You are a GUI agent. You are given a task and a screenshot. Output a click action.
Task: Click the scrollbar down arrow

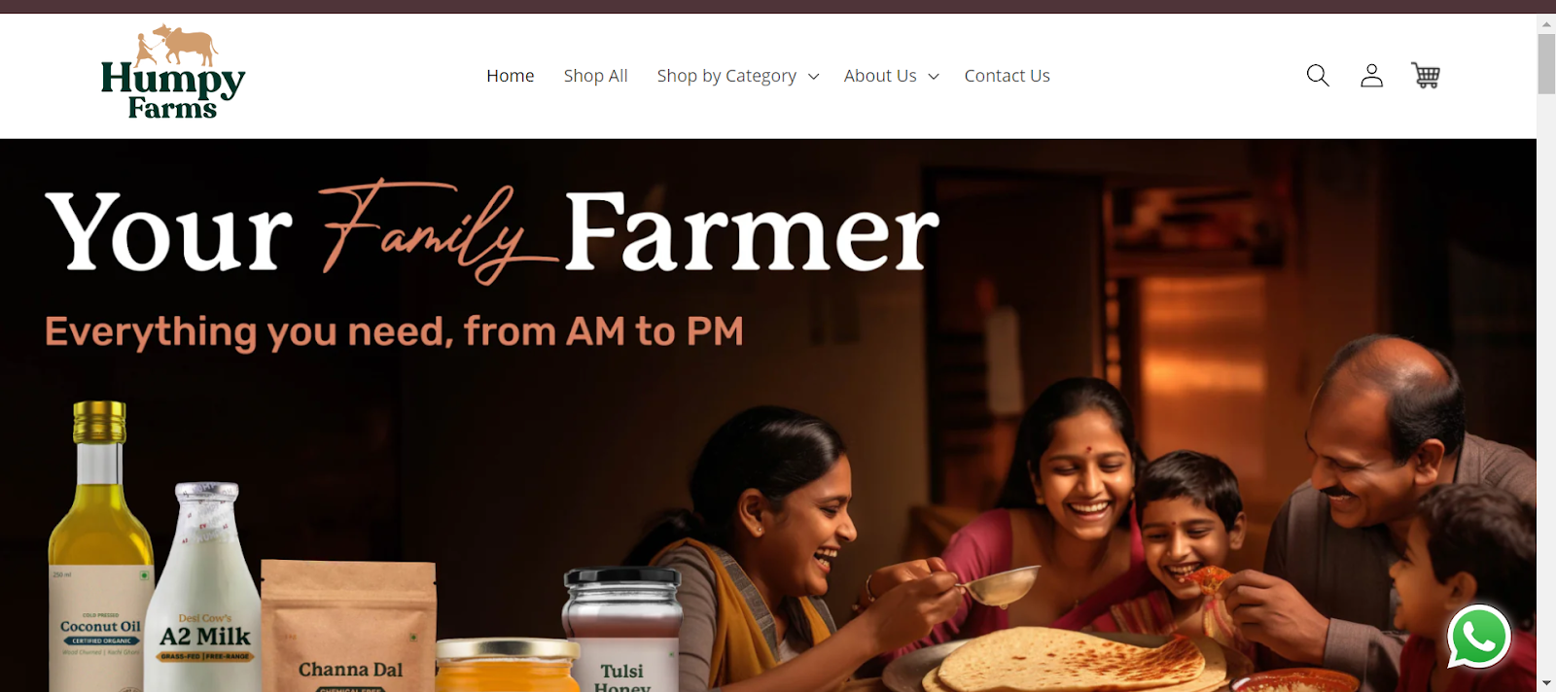(x=1546, y=683)
